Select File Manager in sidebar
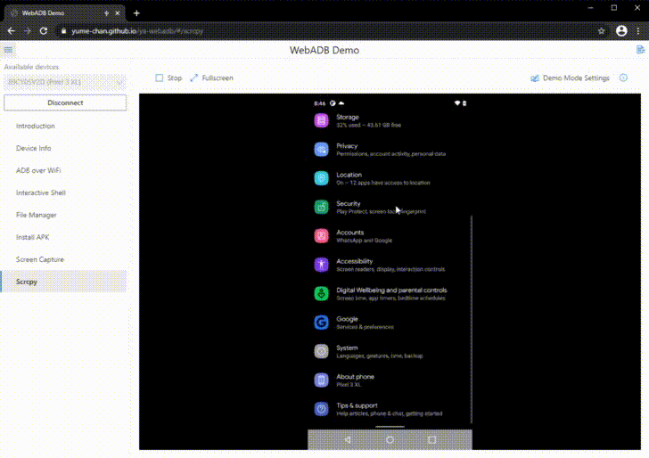 (36, 215)
